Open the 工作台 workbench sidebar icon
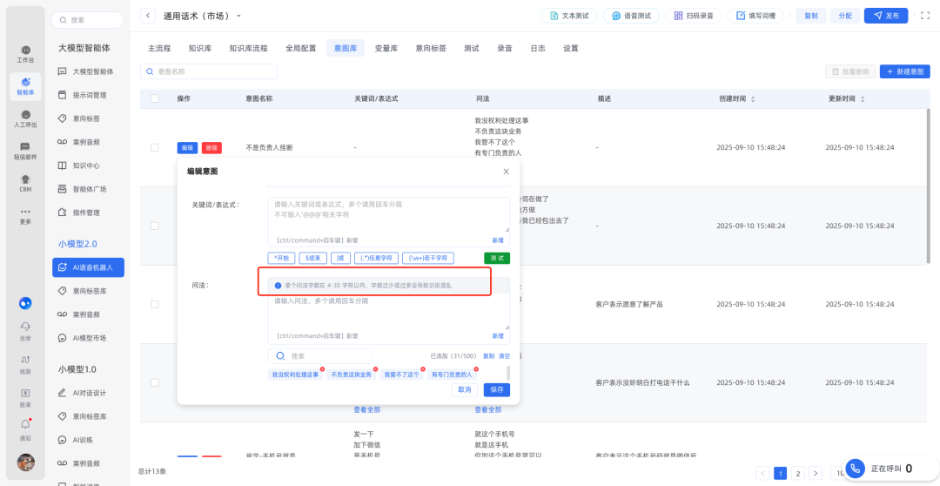 25,53
